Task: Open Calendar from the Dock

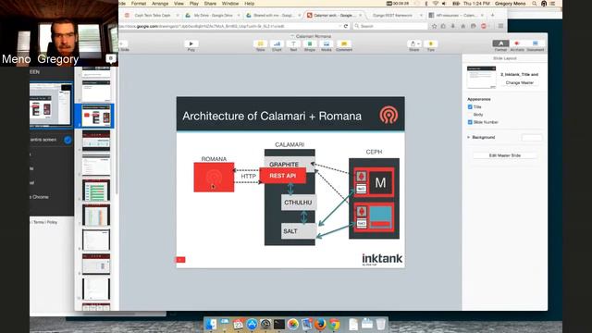Action: click(238, 324)
